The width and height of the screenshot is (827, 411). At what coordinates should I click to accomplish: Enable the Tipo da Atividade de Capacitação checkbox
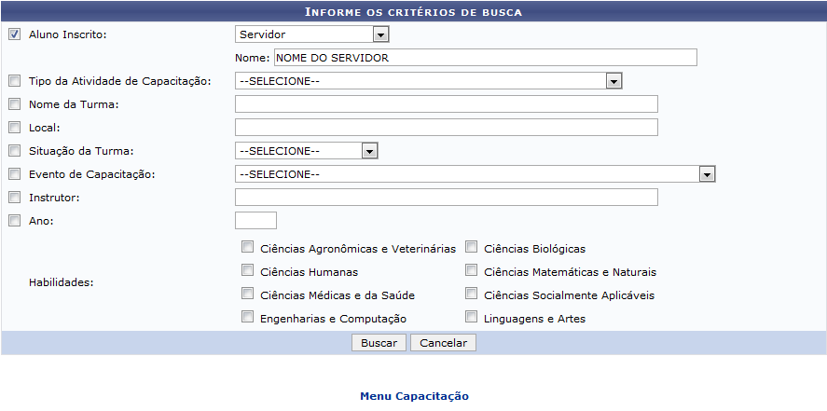click(x=15, y=81)
